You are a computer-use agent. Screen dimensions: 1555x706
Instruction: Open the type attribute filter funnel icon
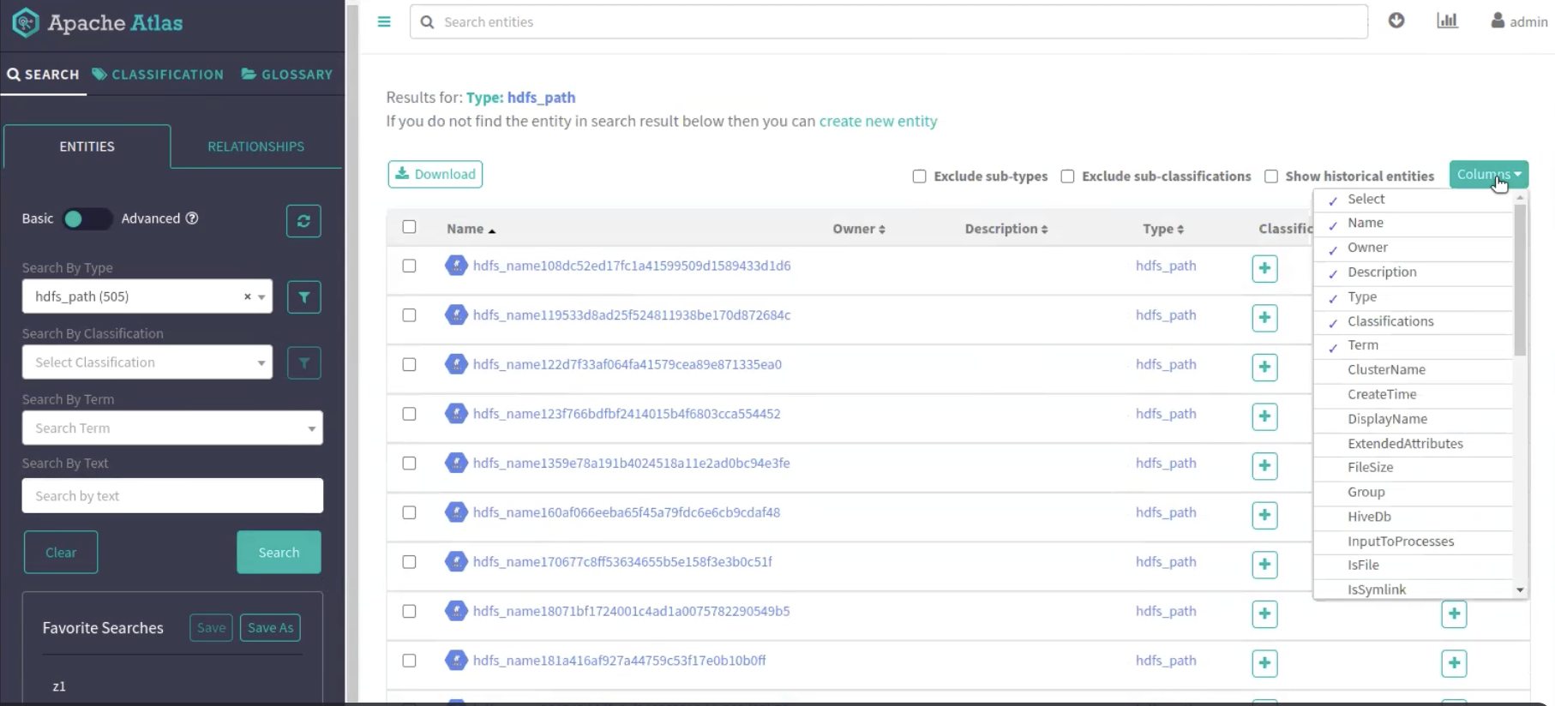(x=303, y=297)
